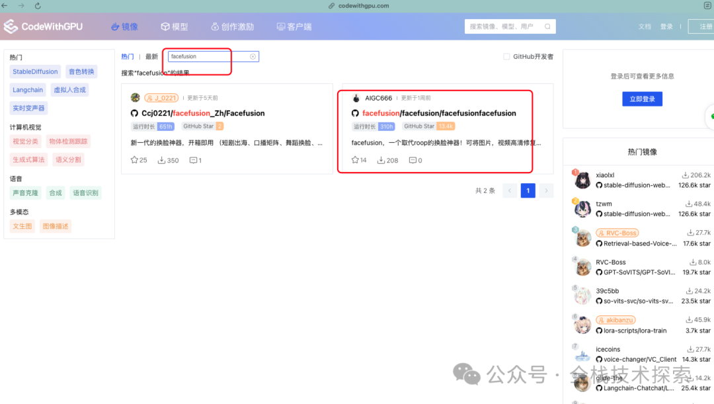This screenshot has width=714, height=404.
Task: Select 实时变声器 tag
Action: point(28,108)
